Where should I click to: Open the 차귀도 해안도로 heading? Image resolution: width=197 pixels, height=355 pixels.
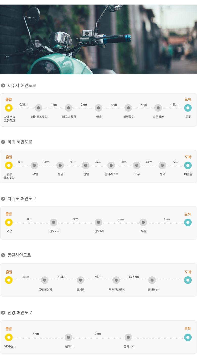click(22, 199)
